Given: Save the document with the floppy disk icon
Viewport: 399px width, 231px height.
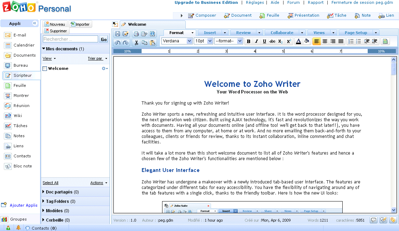Looking at the screenshot, I should (118, 34).
